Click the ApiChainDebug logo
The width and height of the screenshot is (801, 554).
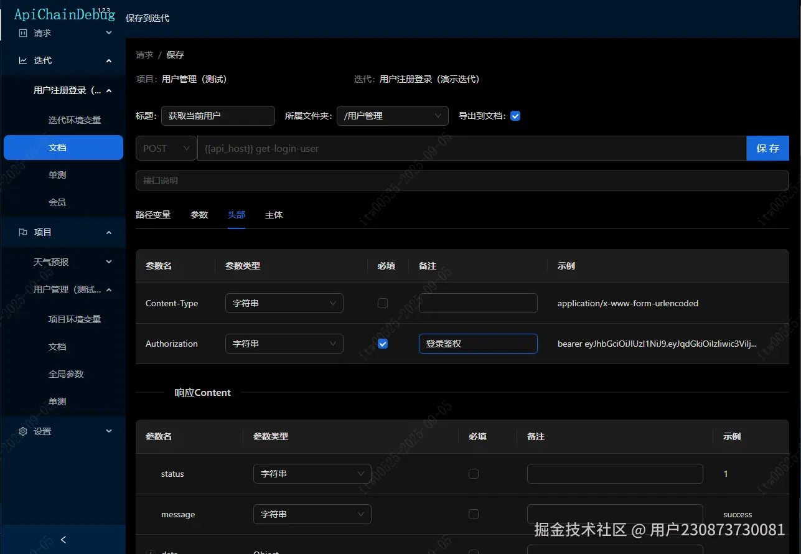click(64, 14)
